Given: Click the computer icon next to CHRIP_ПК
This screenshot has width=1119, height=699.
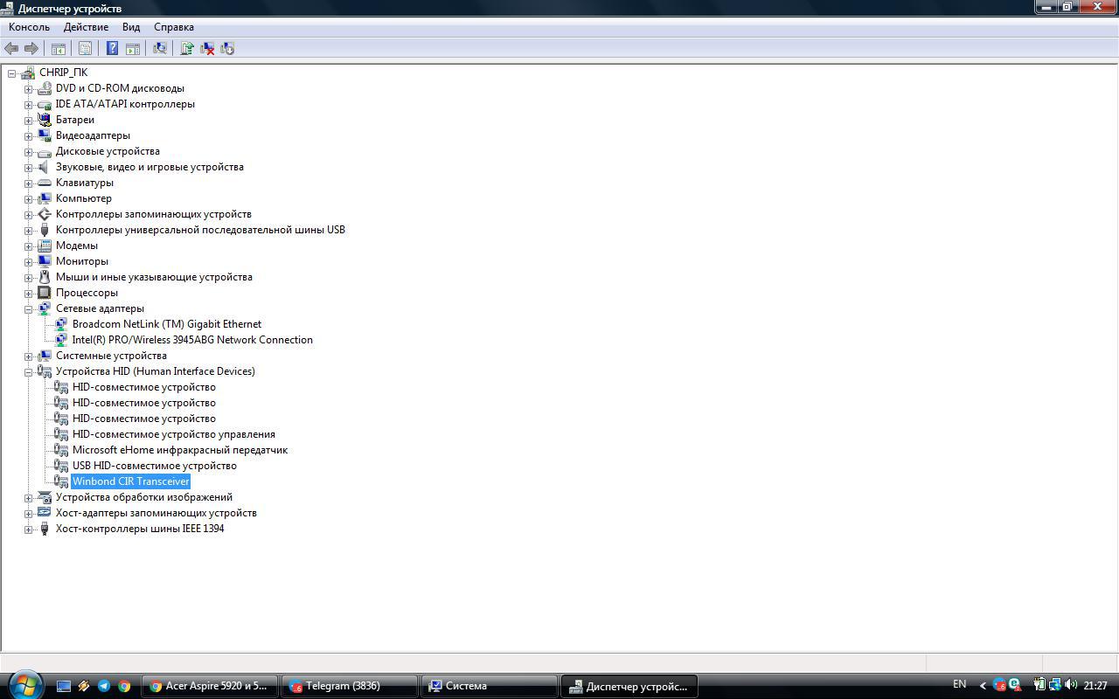Looking at the screenshot, I should coord(28,73).
